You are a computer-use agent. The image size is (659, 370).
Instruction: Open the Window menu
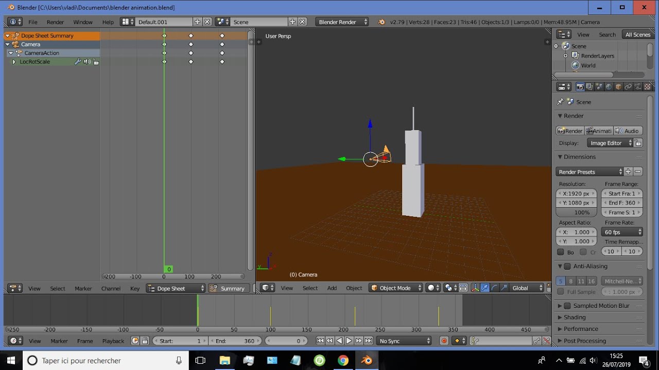83,22
